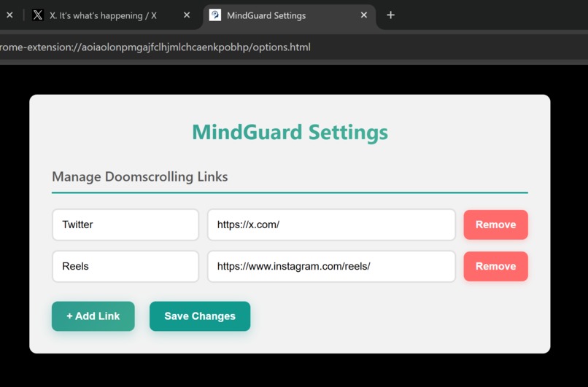Click the X logo favicon on the tab
The image size is (588, 387).
[38, 15]
